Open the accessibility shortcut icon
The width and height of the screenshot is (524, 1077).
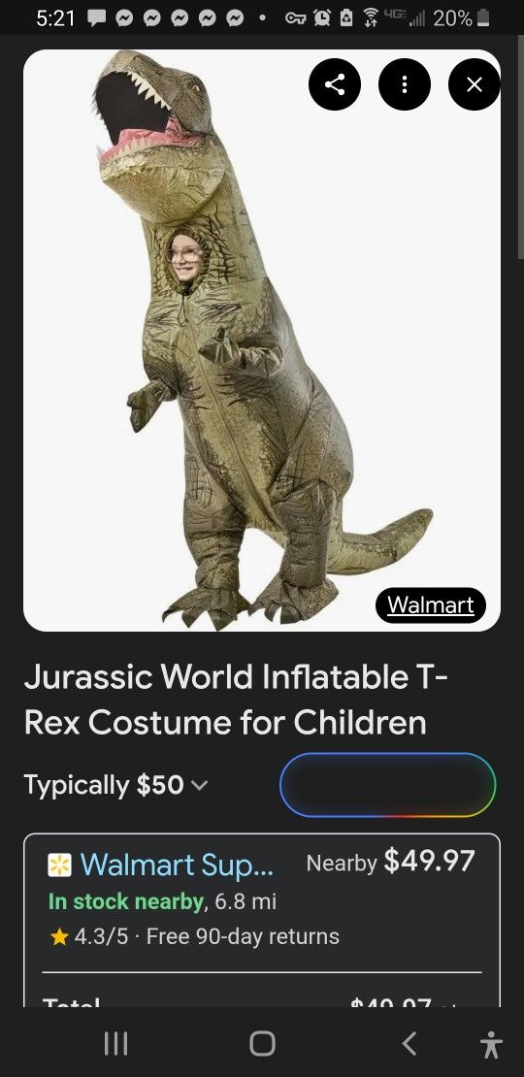tap(490, 1044)
